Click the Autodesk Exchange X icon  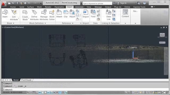pyautogui.click(x=139, y=3)
